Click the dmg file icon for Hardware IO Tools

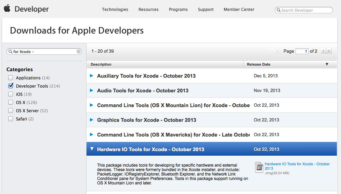tap(259, 167)
